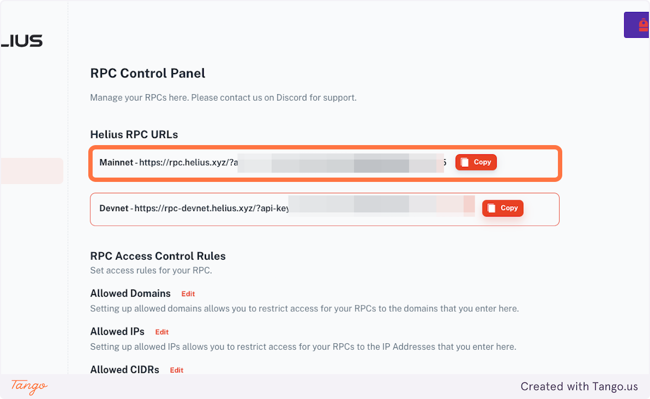Click the copy icon inside the Devnet Copy button

(491, 208)
